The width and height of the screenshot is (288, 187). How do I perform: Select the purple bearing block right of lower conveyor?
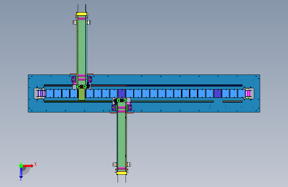[x=130, y=107]
